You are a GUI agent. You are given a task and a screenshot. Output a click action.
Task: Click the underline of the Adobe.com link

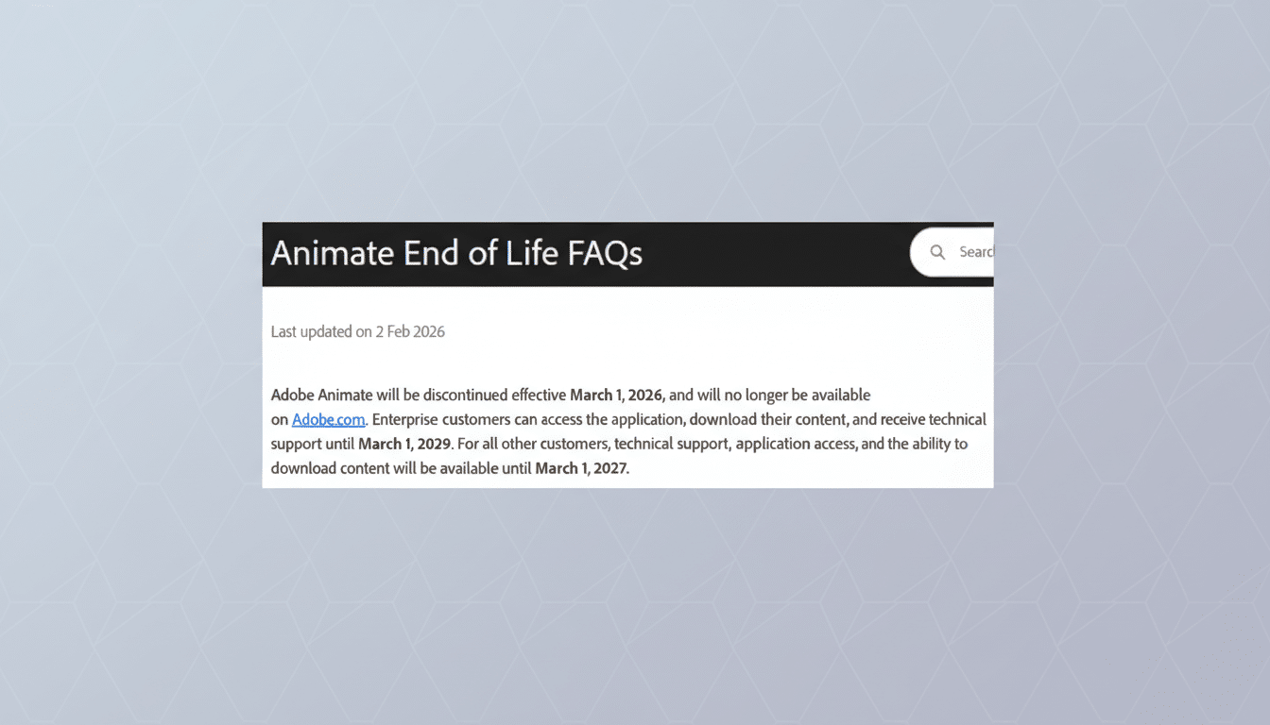click(328, 428)
